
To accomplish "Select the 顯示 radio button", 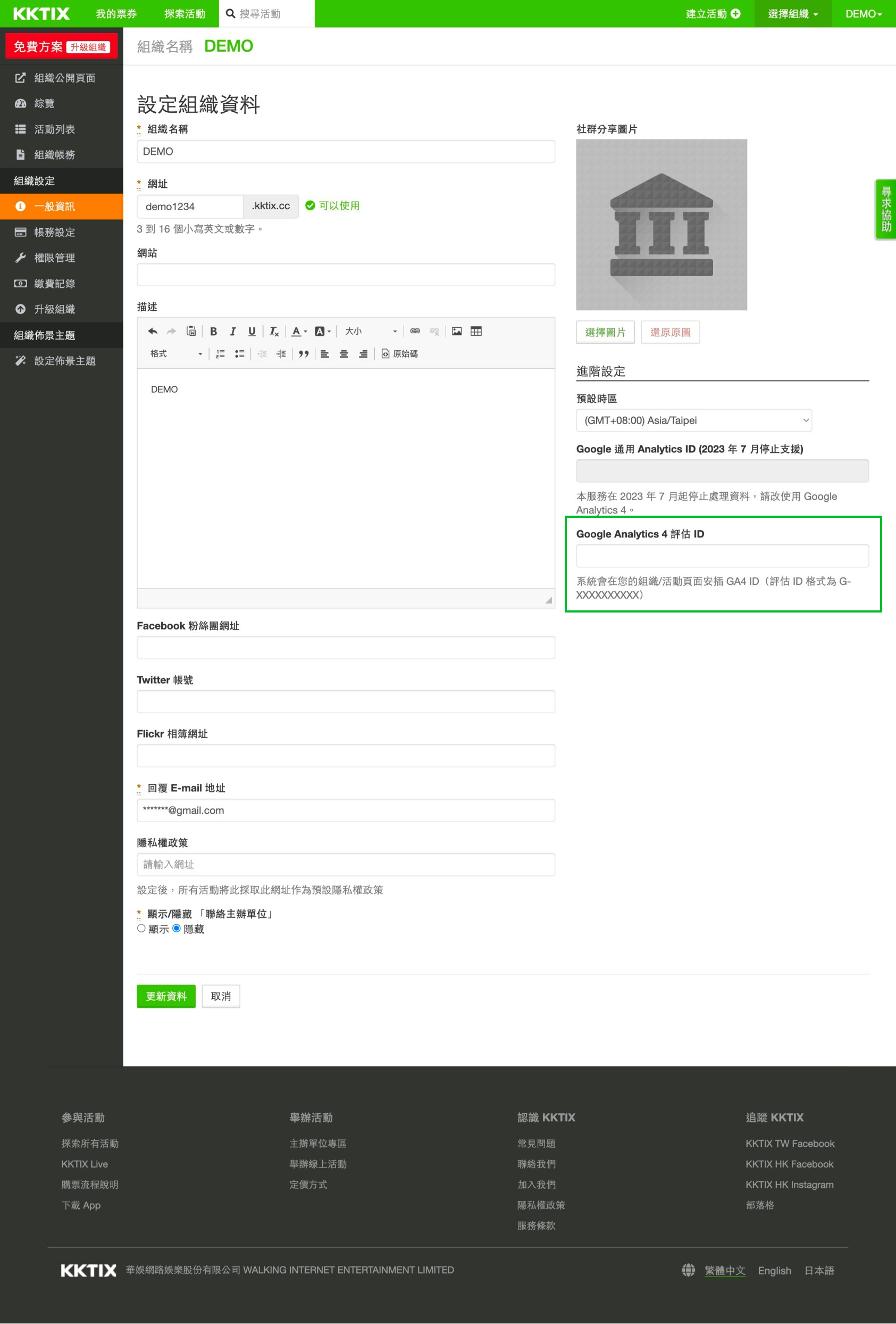I will click(141, 928).
